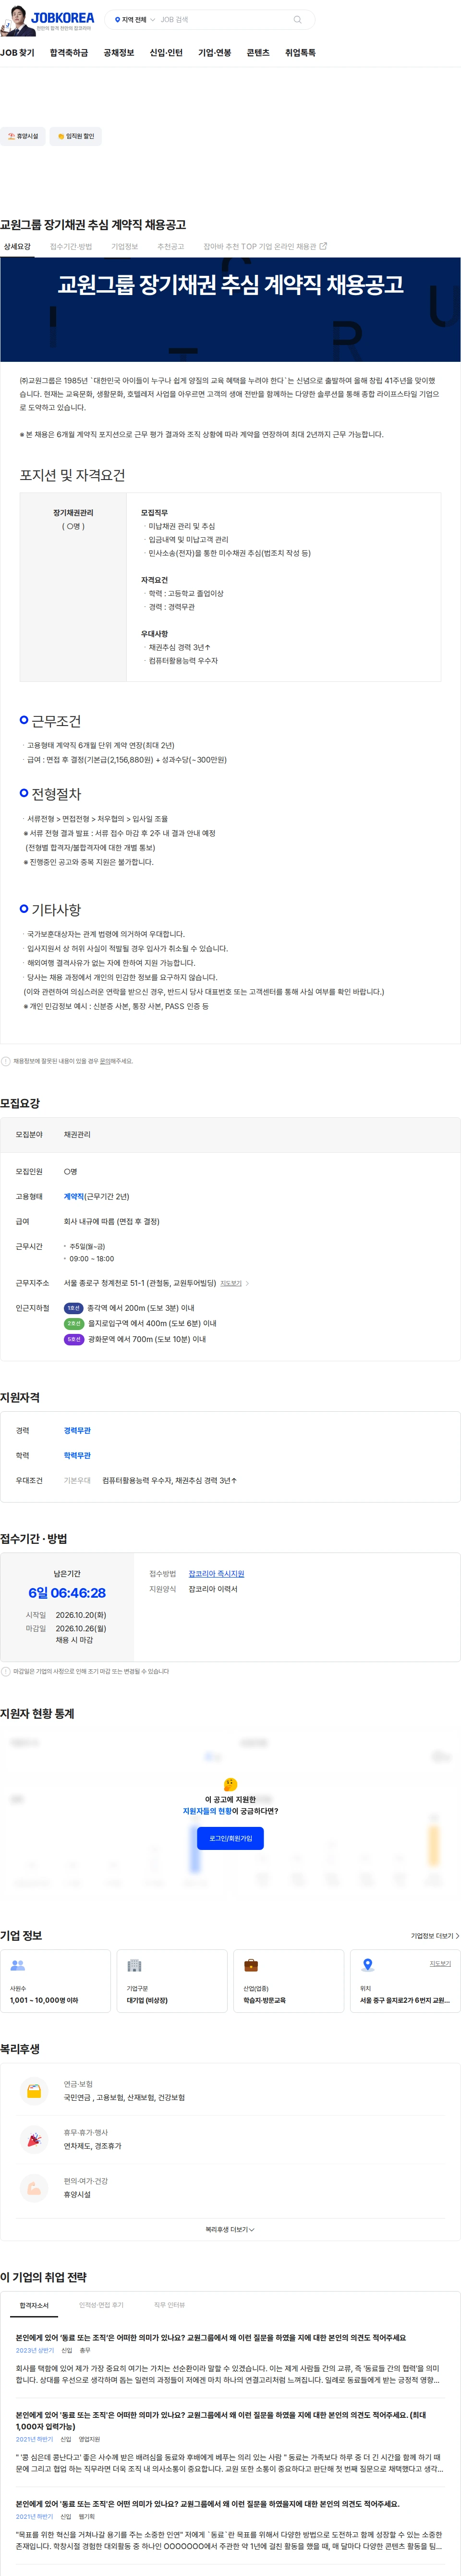This screenshot has width=461, height=2576.
Task: Click the 5호선 subway badge
Action: (x=74, y=1339)
